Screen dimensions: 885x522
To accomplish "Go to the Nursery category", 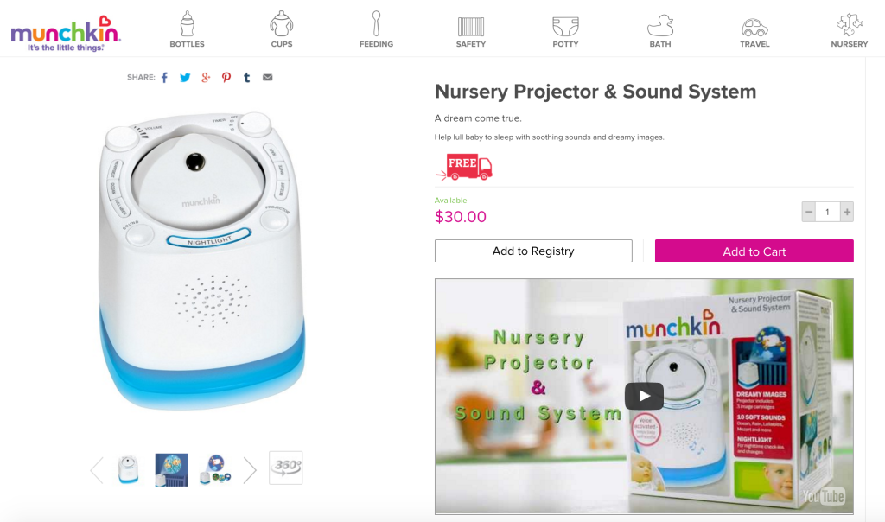I will (849, 29).
